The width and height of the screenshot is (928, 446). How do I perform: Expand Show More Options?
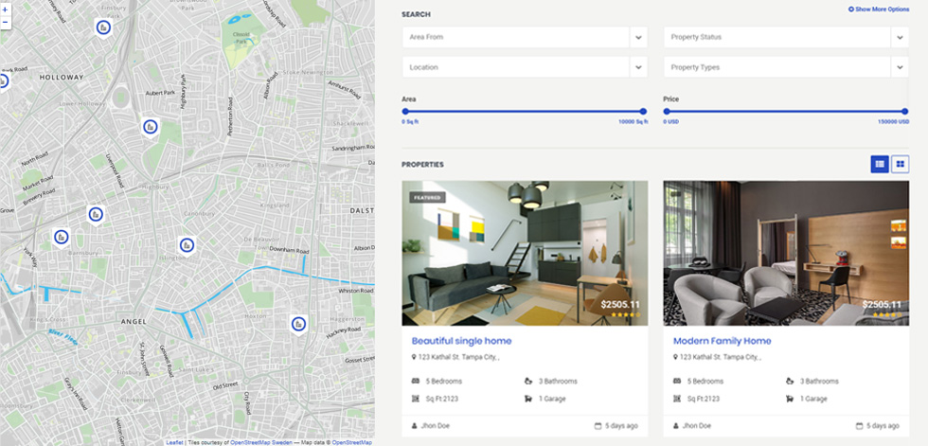click(879, 9)
